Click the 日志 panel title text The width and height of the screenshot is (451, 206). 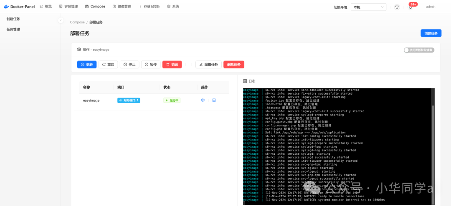point(252,81)
